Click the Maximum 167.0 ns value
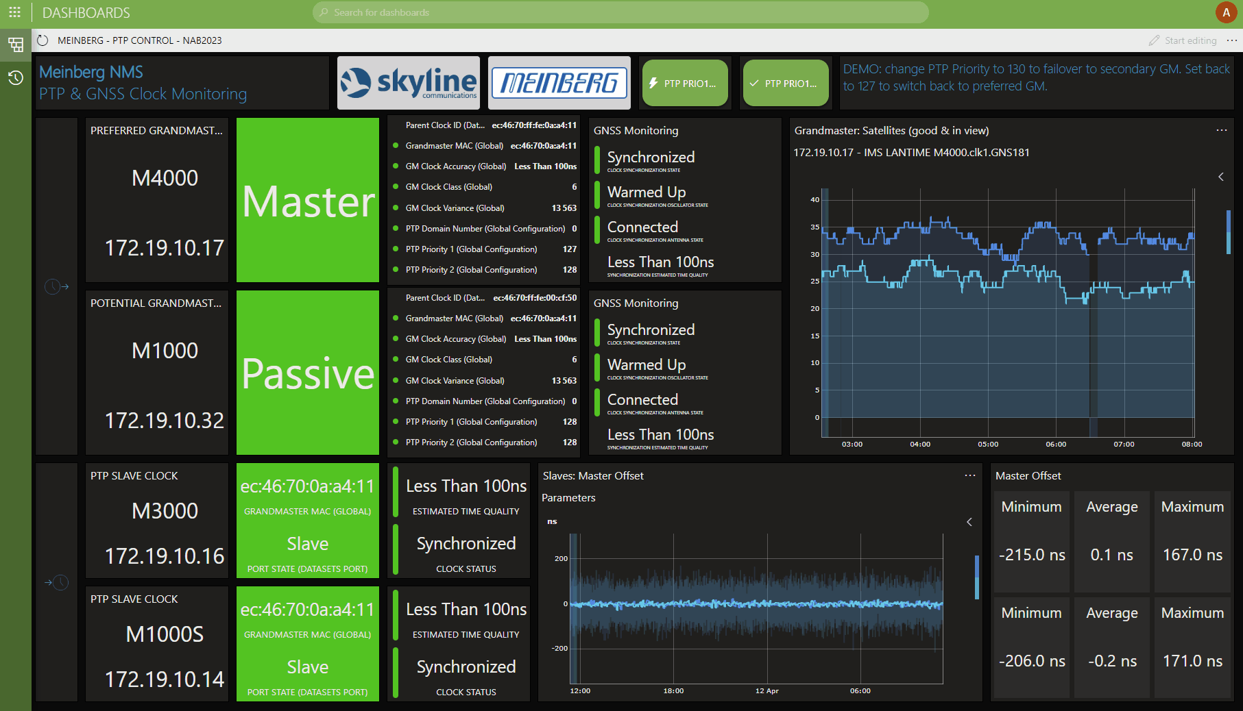The image size is (1243, 711). coord(1192,555)
